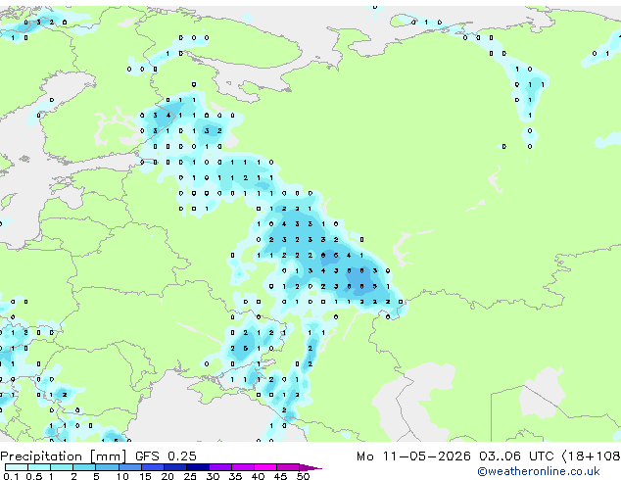The image size is (621, 480).
Task: Click the '30' legend scale label
Action: (x=213, y=476)
